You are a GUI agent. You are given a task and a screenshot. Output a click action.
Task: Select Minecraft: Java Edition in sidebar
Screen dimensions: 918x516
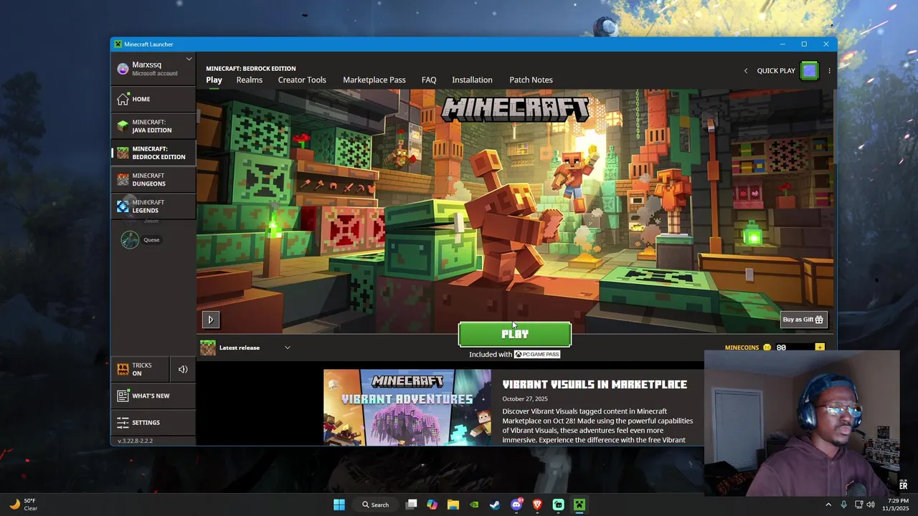153,126
